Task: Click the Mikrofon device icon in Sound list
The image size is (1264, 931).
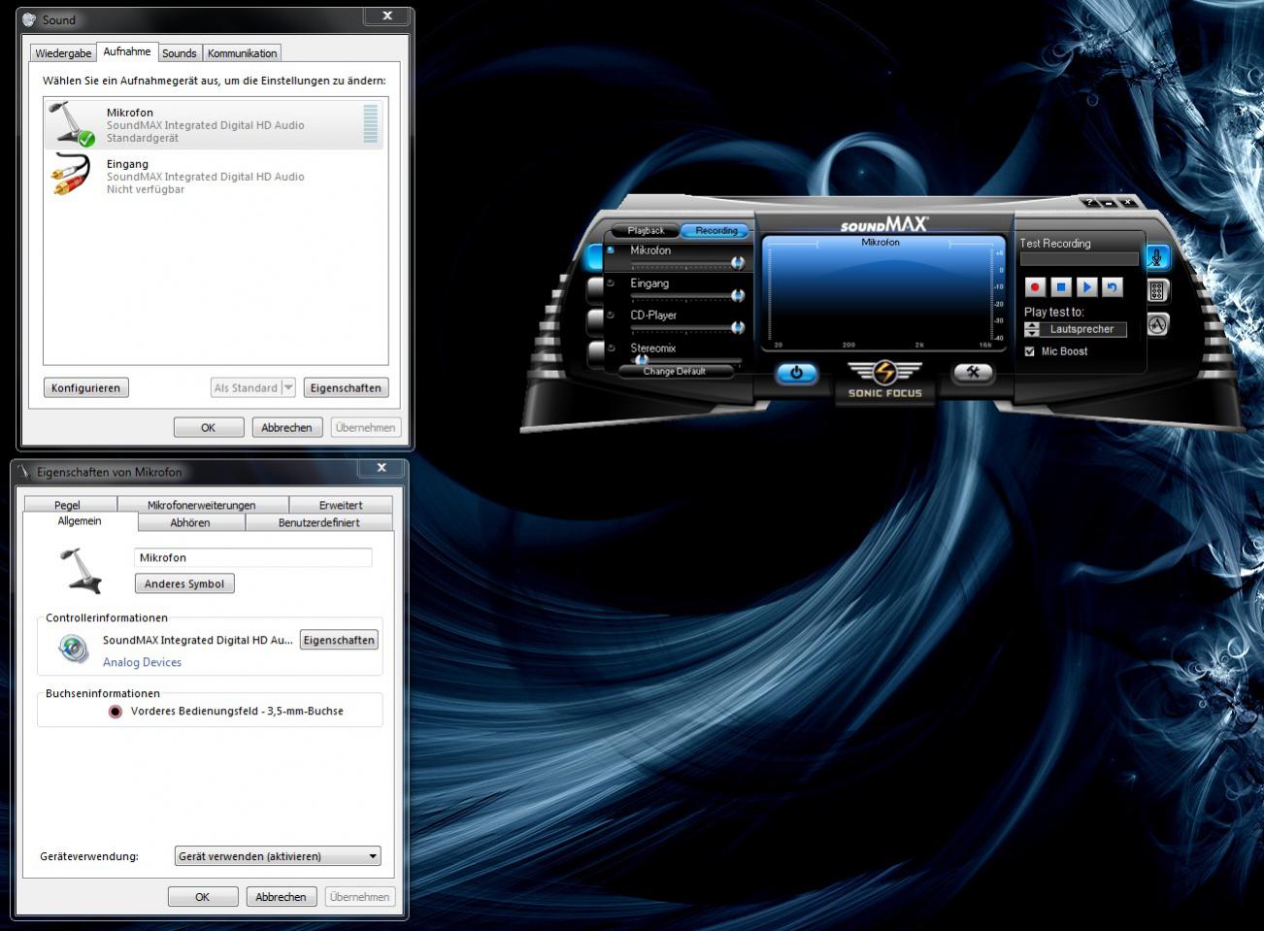Action: pos(73,124)
